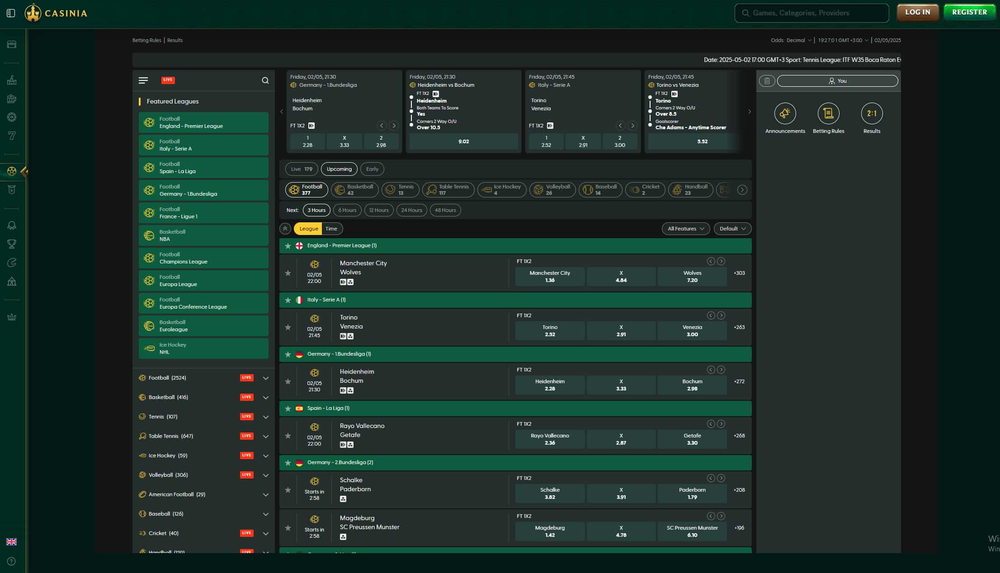This screenshot has height=573, width=1000.
Task: Open the Default sort dropdown
Action: (732, 229)
